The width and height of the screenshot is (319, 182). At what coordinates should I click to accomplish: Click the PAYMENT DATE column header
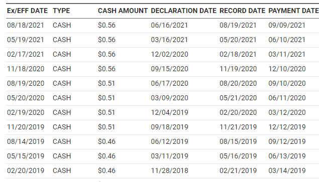pyautogui.click(x=293, y=11)
